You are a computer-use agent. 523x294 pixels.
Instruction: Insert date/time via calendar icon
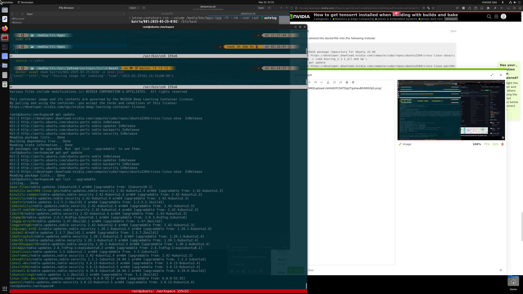pos(347,82)
